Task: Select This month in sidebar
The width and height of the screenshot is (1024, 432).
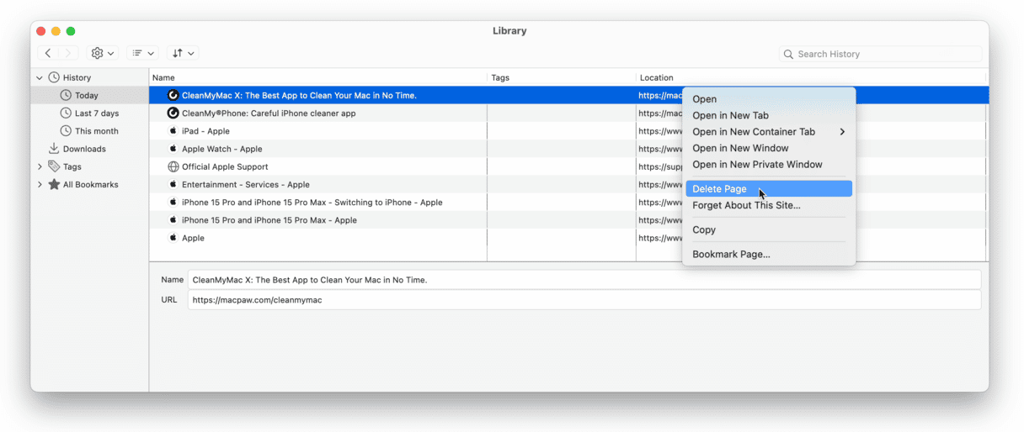Action: point(96,131)
